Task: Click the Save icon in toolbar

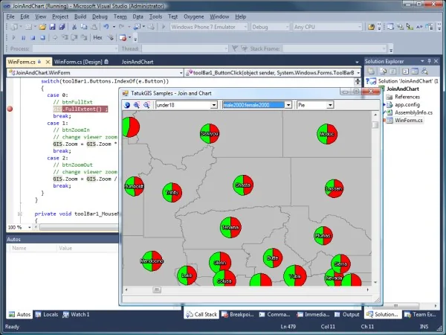Action: (x=52, y=27)
